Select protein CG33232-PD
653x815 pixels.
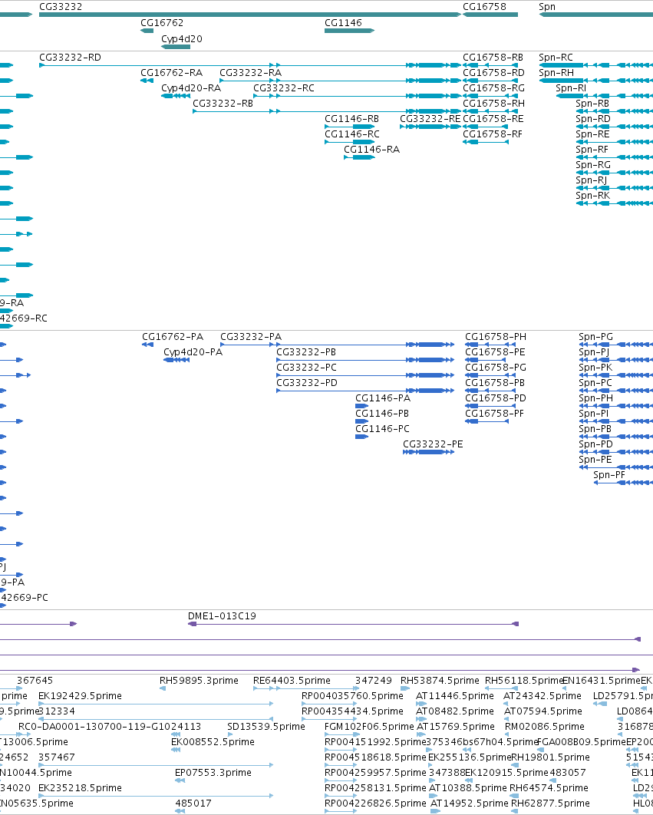pos(307,383)
